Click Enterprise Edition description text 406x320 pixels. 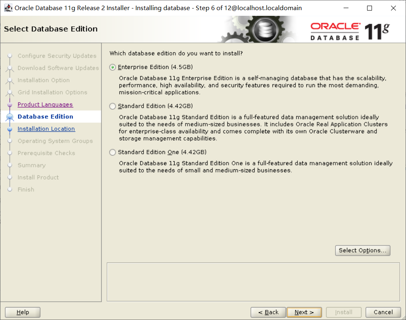point(253,85)
